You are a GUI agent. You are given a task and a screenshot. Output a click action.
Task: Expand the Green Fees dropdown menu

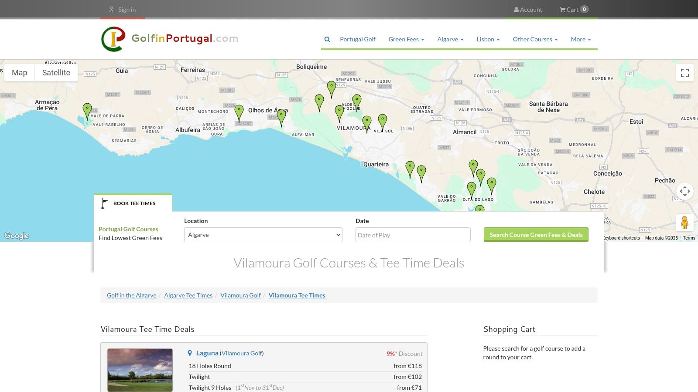(x=406, y=39)
